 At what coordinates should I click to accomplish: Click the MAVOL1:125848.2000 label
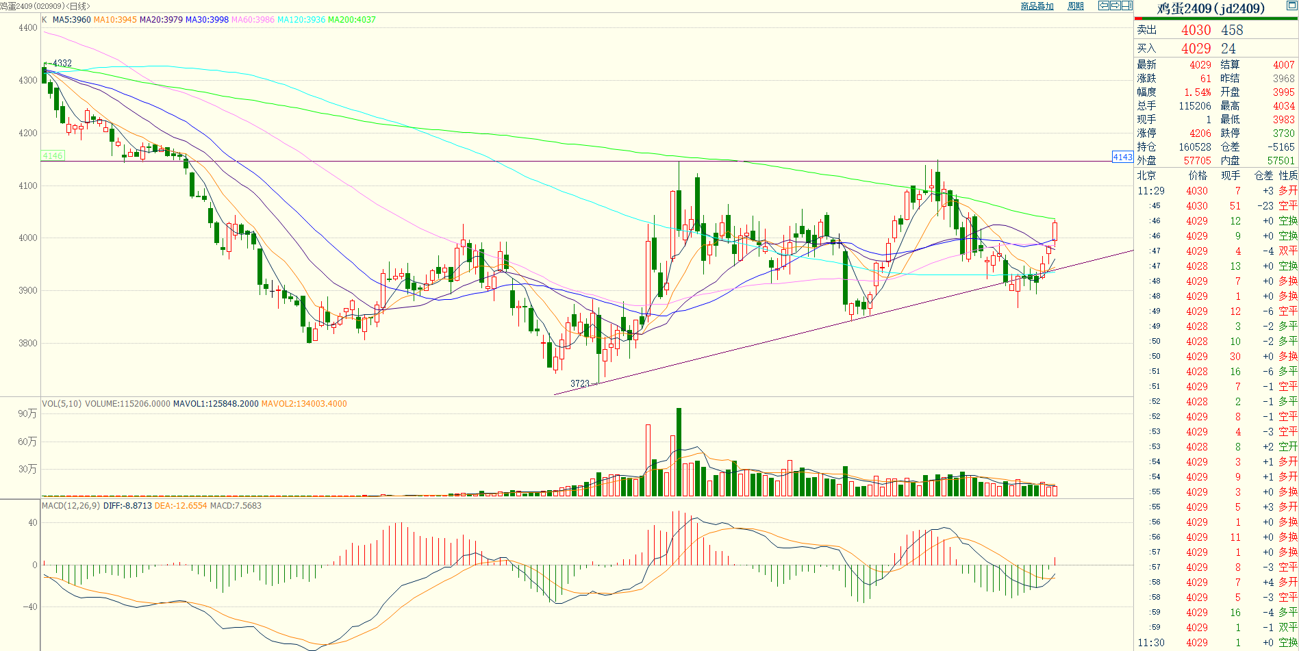pos(216,404)
